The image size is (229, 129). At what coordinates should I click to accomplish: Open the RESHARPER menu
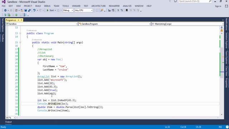tap(114, 6)
